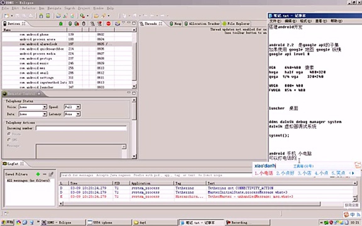Viewport: 362px width, 226px height.
Task: Add a new LogCat filter with green plus
Action: click(x=38, y=174)
